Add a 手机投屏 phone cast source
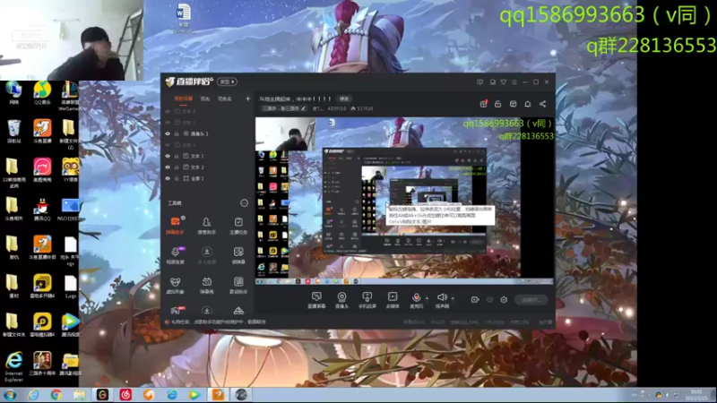717x403 pixels. click(x=367, y=300)
